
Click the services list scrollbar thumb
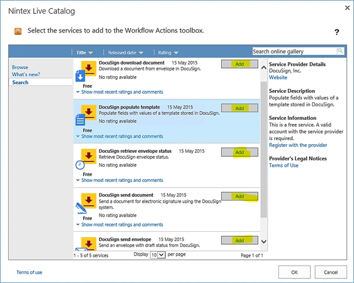click(x=264, y=149)
